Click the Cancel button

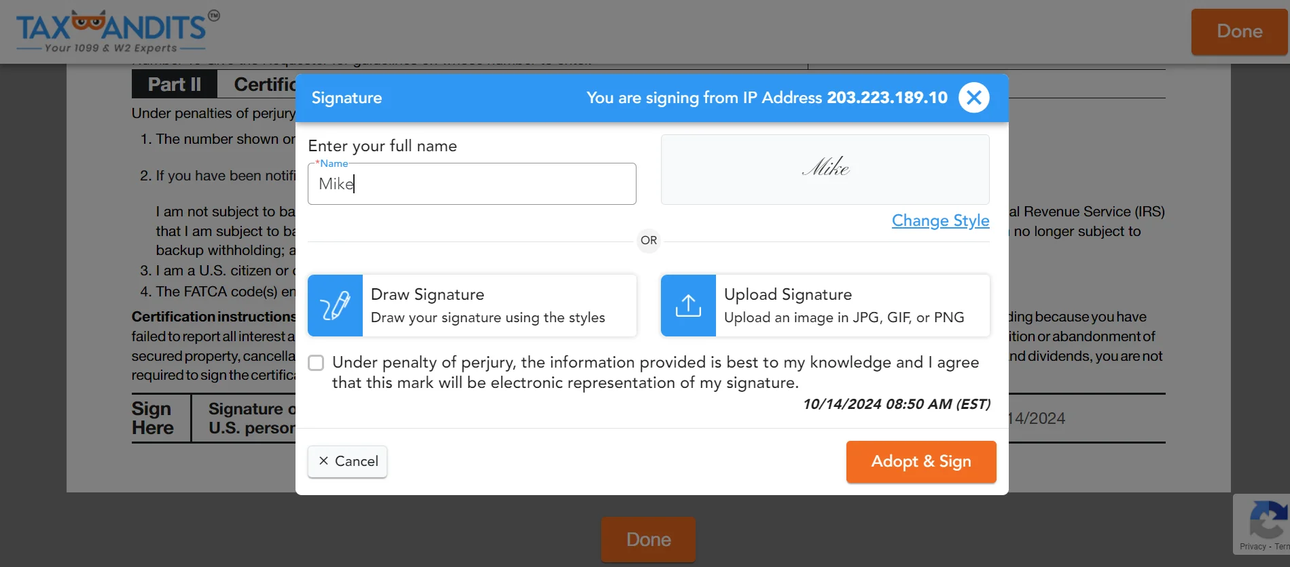pos(347,461)
